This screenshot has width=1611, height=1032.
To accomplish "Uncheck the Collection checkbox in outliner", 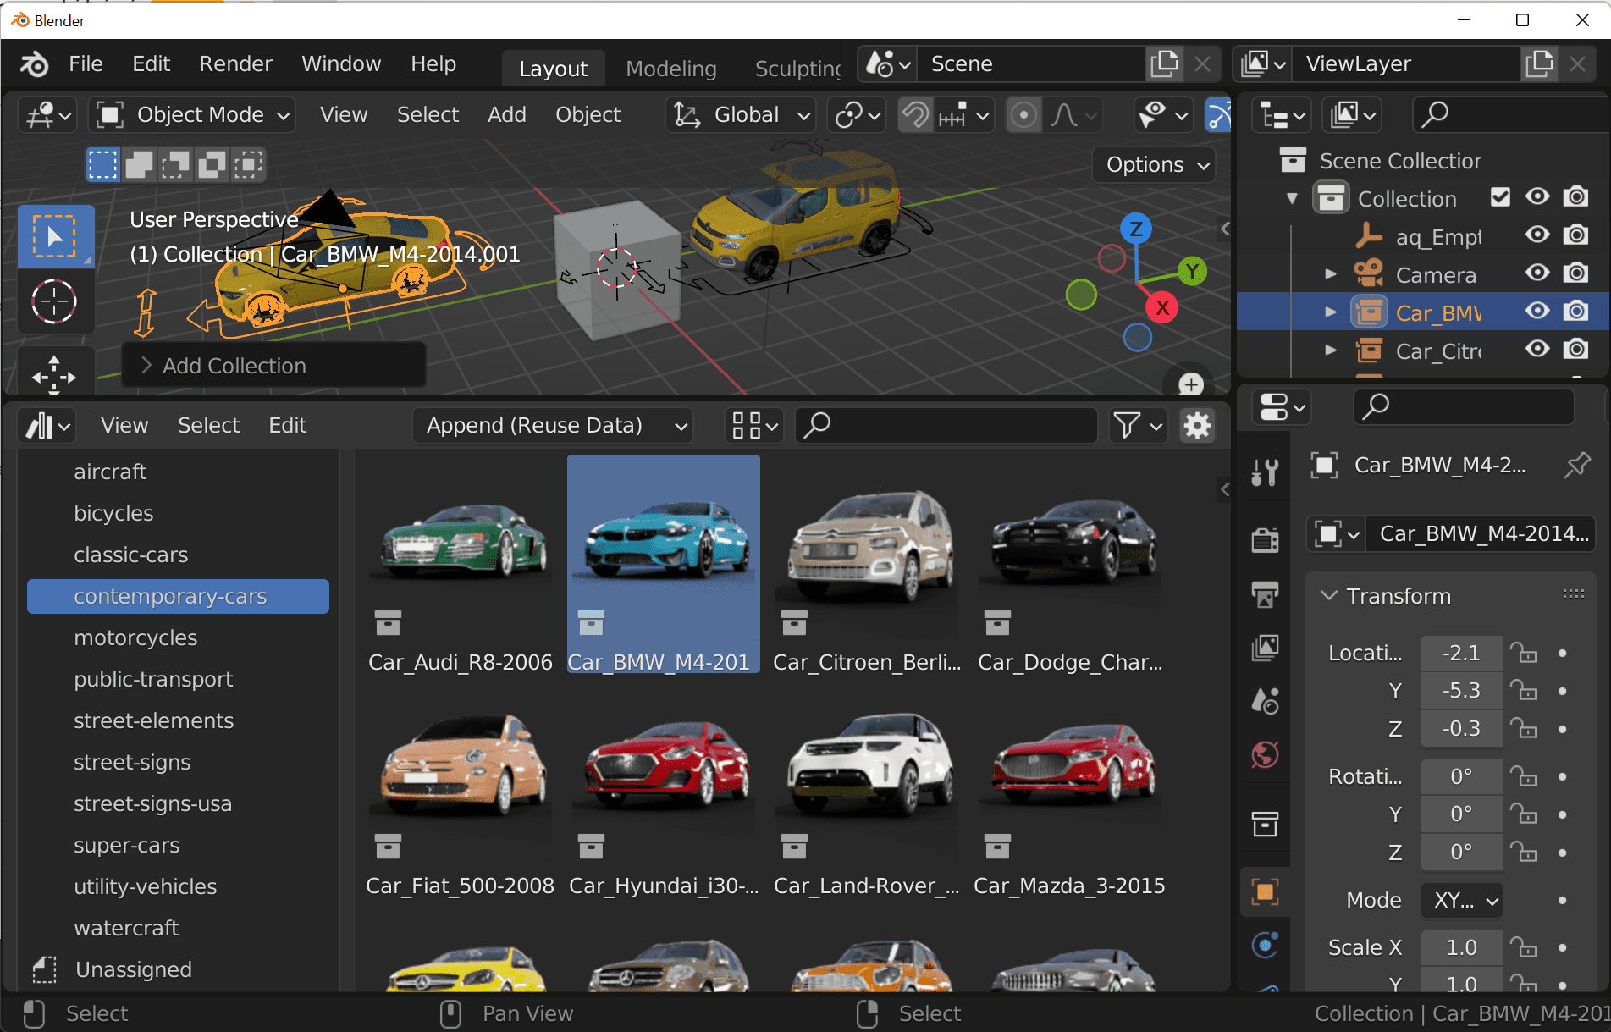I will pyautogui.click(x=1500, y=196).
